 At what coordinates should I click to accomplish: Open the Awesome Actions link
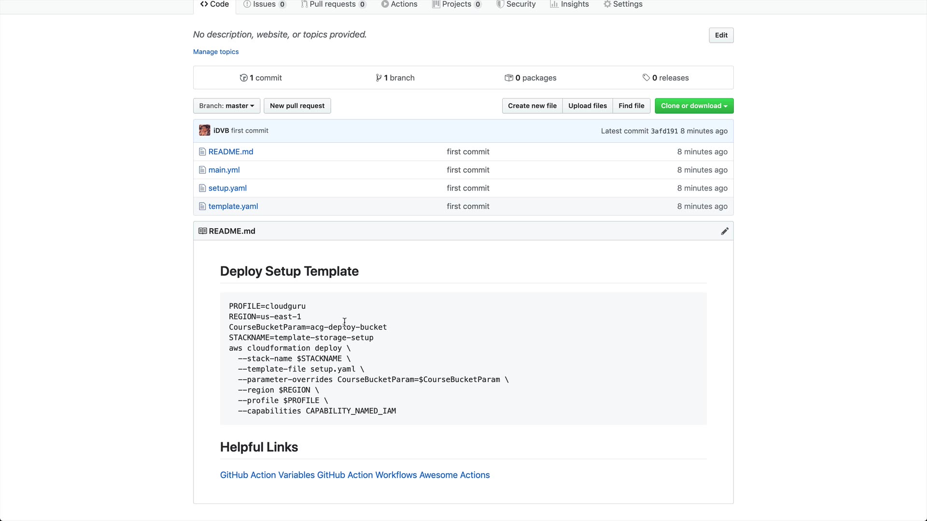point(454,475)
